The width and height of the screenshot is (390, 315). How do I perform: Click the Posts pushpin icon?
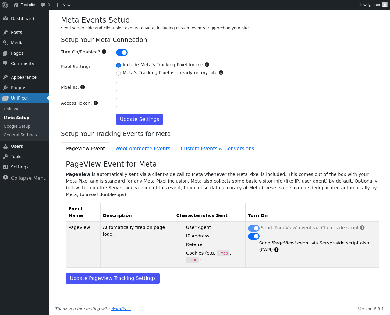tap(5, 32)
